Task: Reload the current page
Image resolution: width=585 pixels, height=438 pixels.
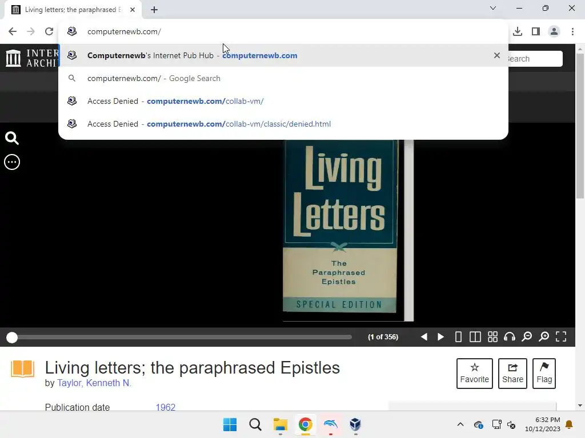Action: point(49,32)
